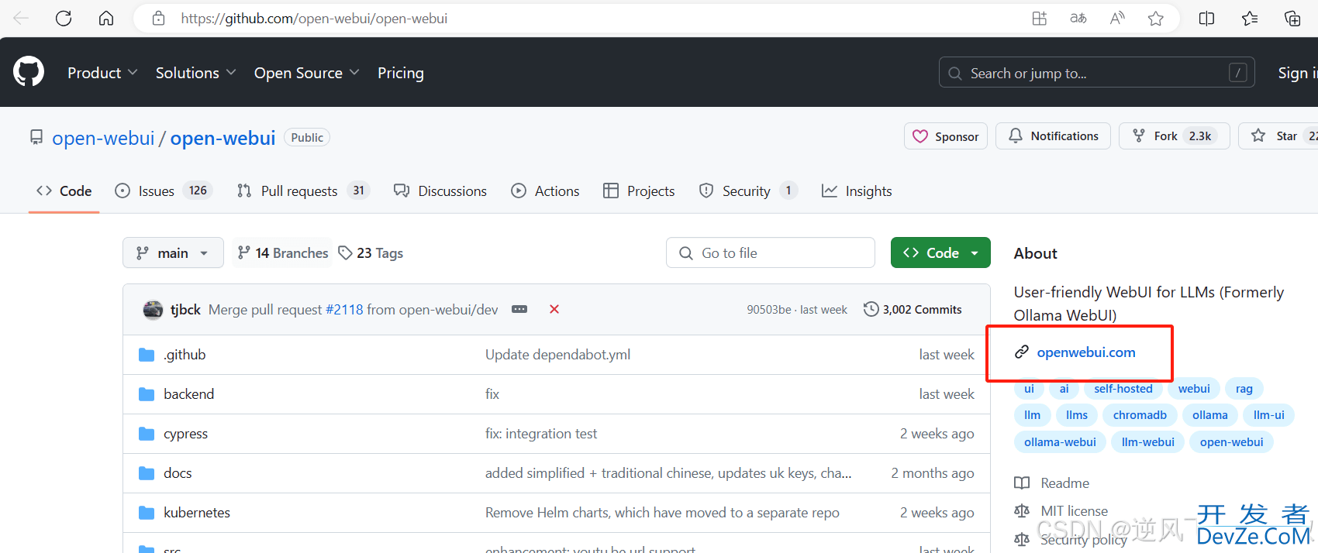Fork the repository
This screenshot has height=553, width=1318.
click(1175, 136)
